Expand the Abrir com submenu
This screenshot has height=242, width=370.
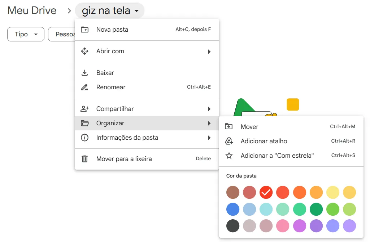pyautogui.click(x=110, y=51)
